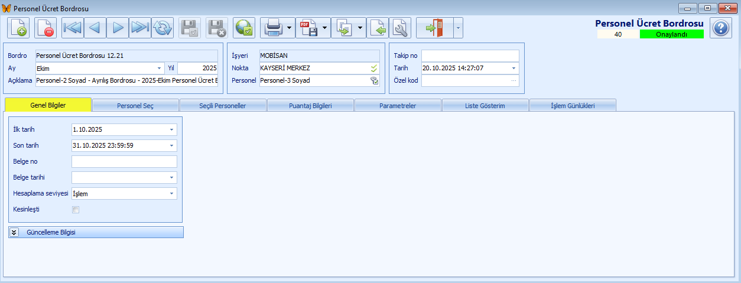Click the new record document icon
Image resolution: width=741 pixels, height=283 pixels.
tap(18, 28)
